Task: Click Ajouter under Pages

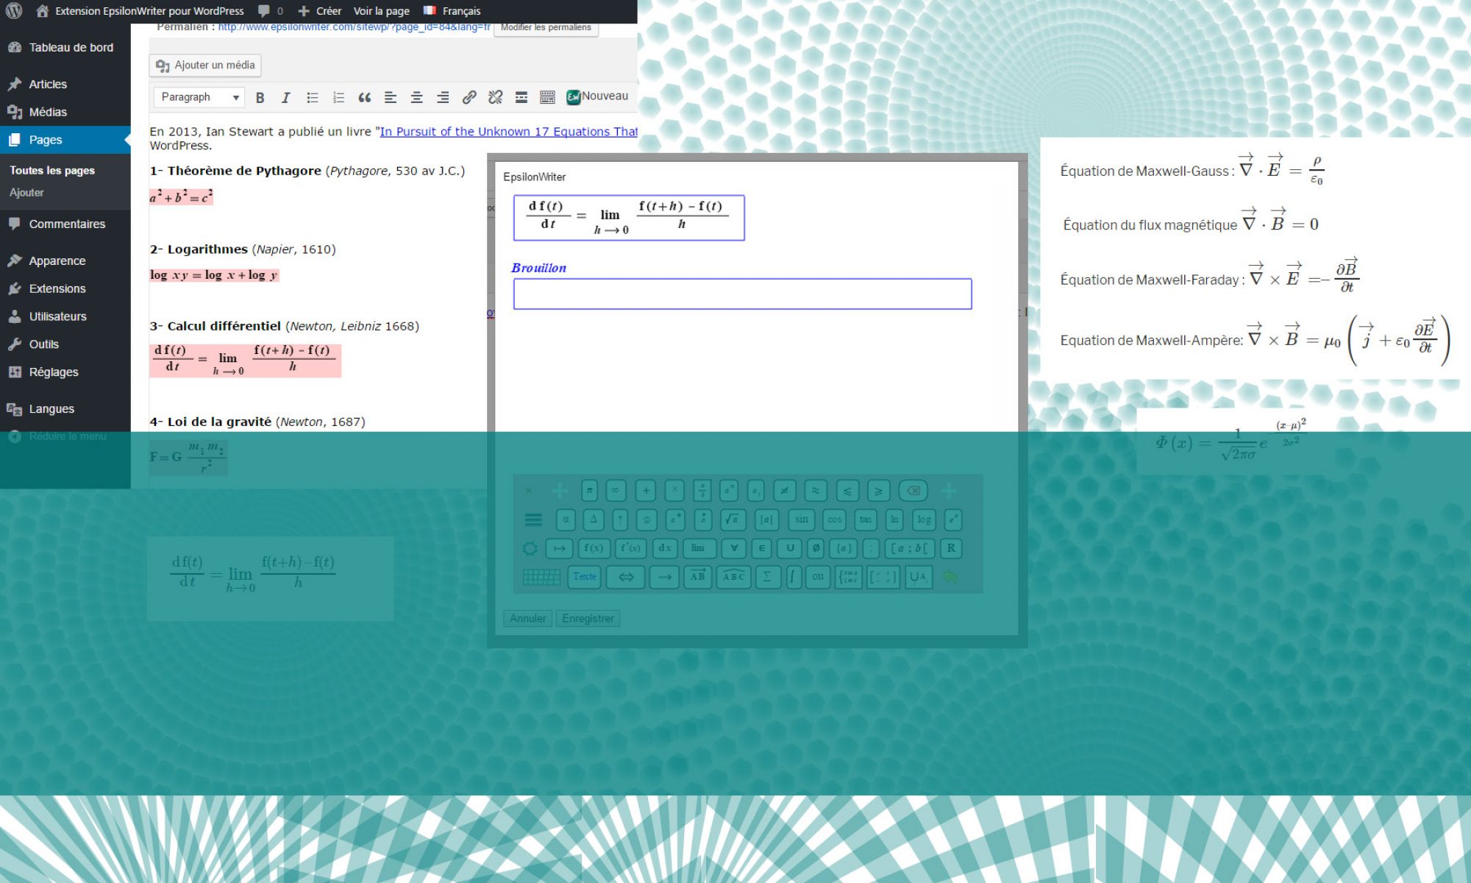Action: [26, 192]
